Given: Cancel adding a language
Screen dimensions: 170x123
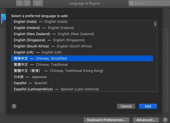Looking at the screenshot, I should click(x=126, y=106).
